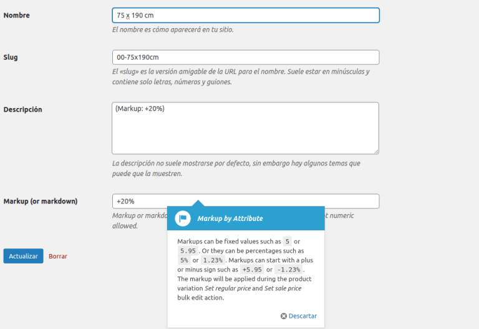Click the Slug field label

pyautogui.click(x=11, y=57)
